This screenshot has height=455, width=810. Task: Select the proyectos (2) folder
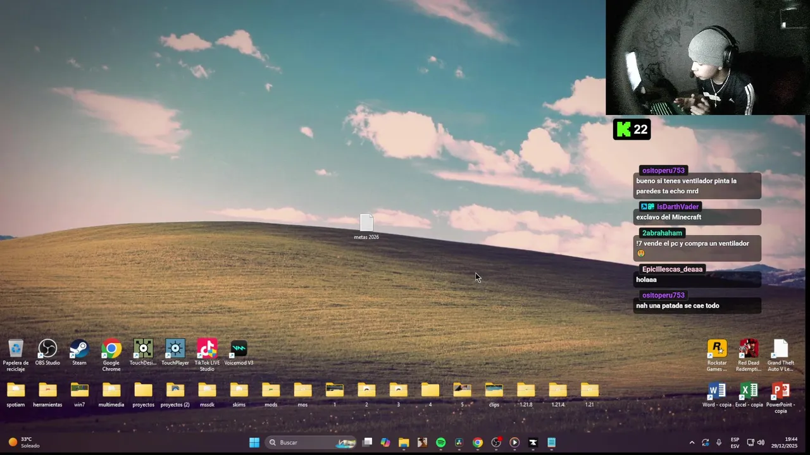(175, 395)
